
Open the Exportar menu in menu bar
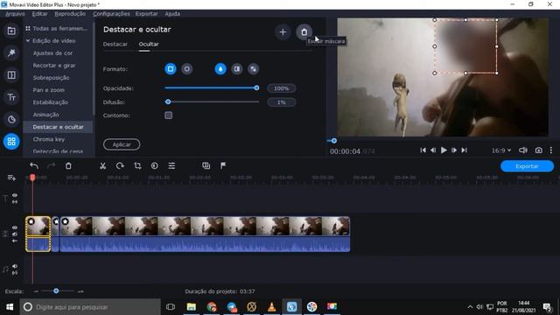(146, 14)
